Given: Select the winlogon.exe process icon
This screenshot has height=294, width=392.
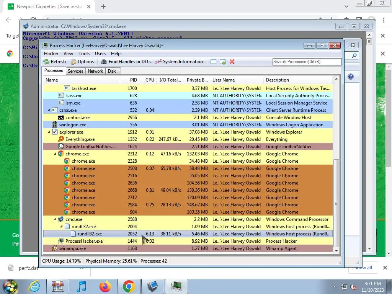Looking at the screenshot, I should (x=55, y=124).
